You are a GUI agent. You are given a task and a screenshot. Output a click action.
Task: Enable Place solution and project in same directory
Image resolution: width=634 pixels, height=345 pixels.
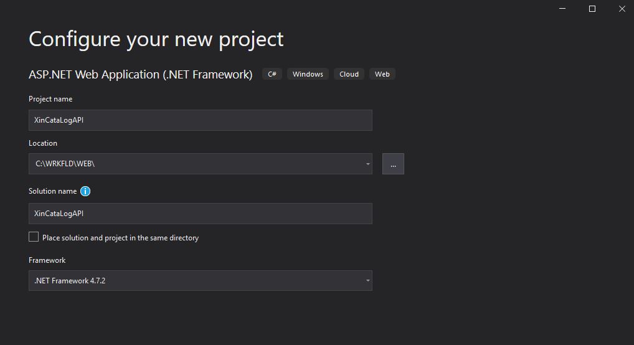click(34, 237)
